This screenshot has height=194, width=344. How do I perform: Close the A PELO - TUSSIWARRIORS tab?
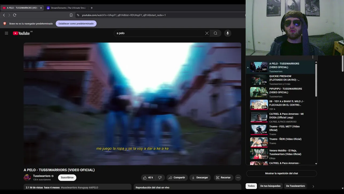(41, 8)
